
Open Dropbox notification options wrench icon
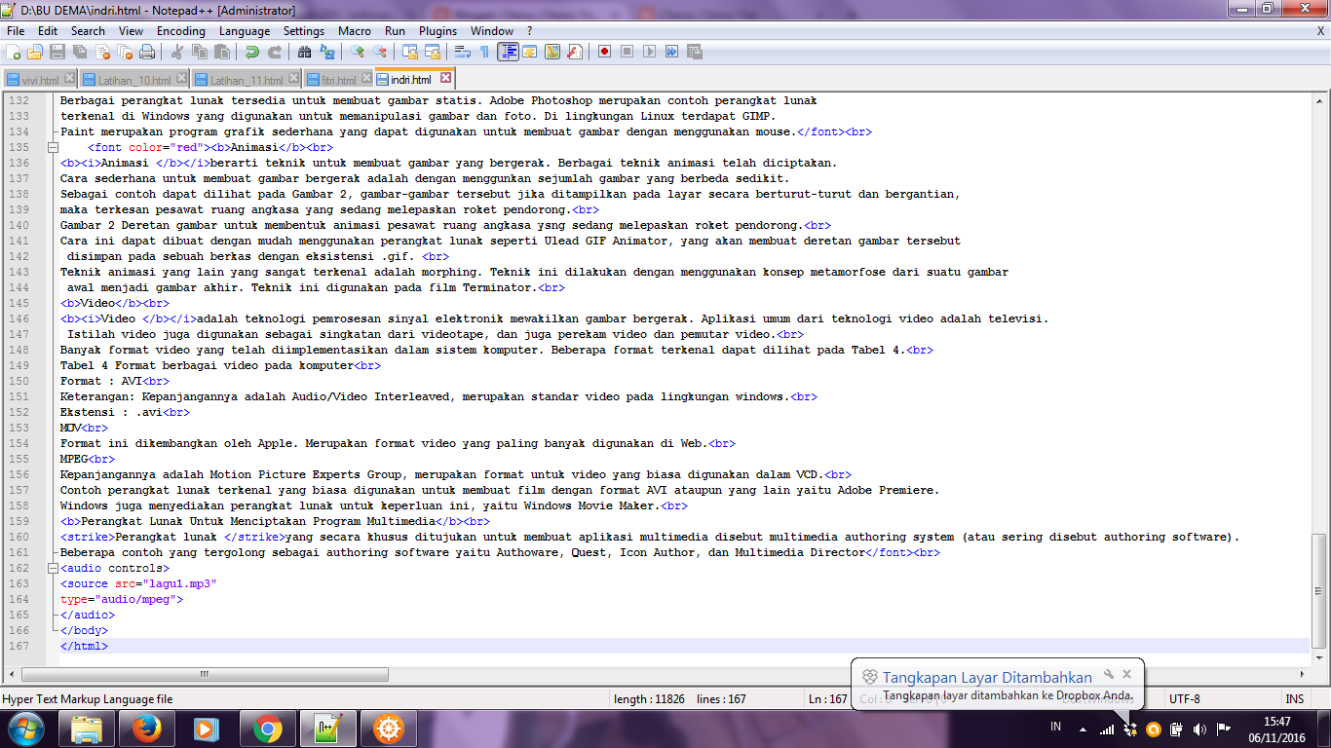click(1109, 673)
